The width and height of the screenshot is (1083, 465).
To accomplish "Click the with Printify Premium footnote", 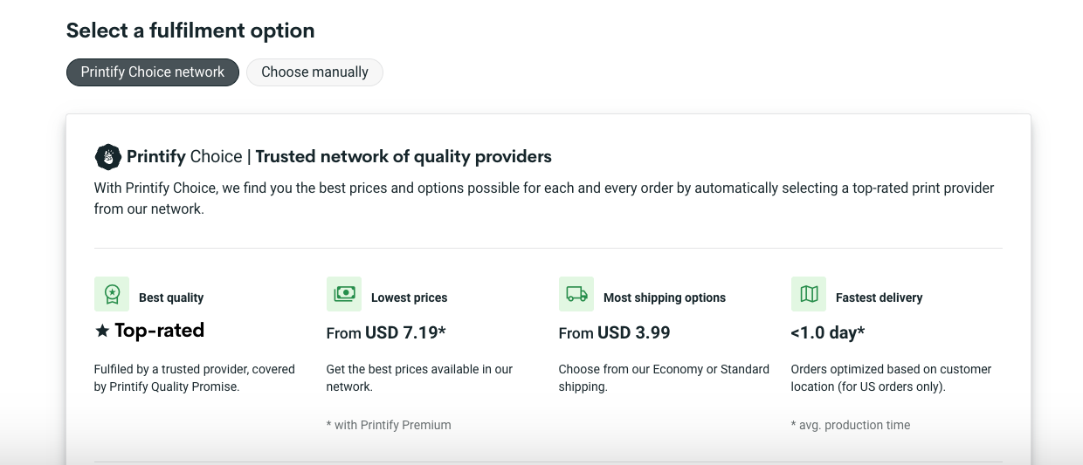I will click(389, 425).
